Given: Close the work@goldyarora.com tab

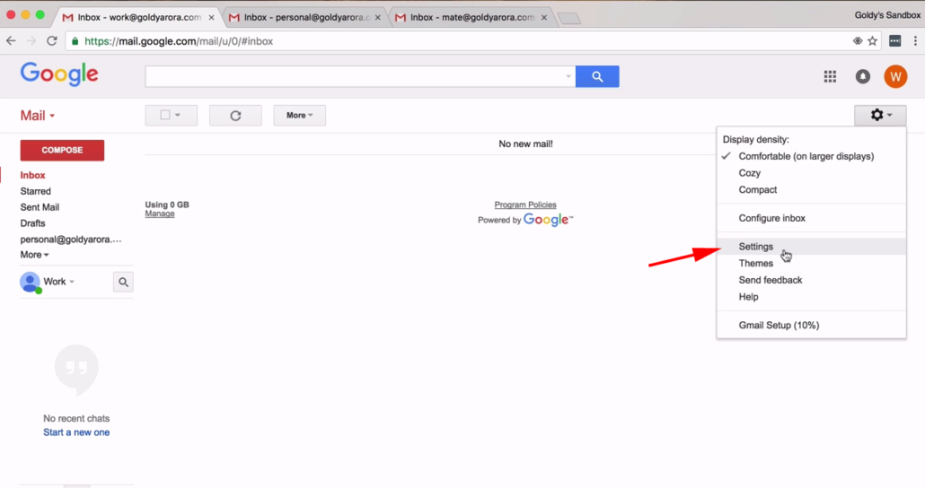Looking at the screenshot, I should click(211, 18).
